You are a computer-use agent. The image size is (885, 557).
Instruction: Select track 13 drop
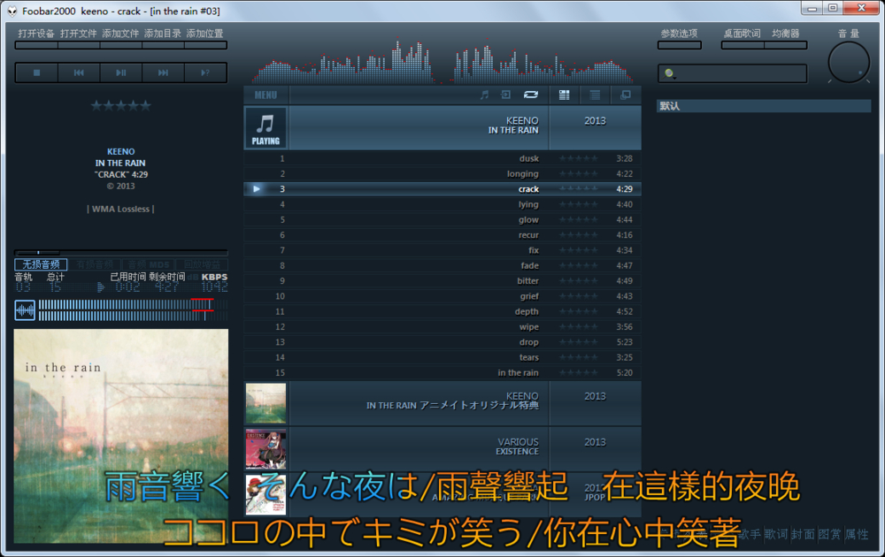pyautogui.click(x=442, y=341)
